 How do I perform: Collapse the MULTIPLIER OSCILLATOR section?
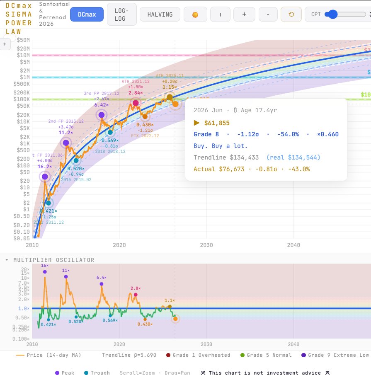[x=7, y=260]
